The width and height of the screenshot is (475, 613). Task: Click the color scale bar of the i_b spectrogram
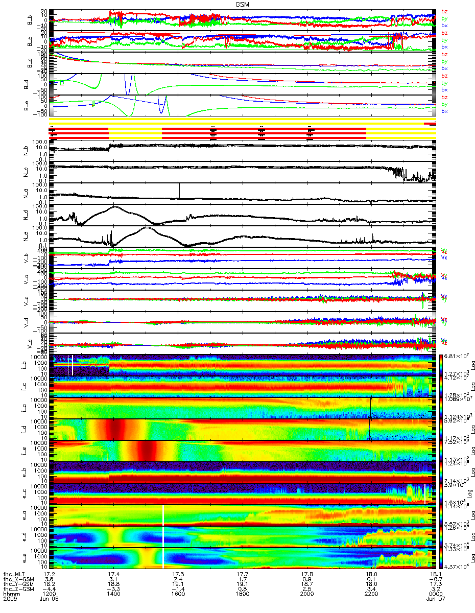441,365
